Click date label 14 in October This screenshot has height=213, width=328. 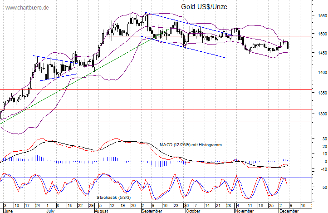click(x=207, y=206)
